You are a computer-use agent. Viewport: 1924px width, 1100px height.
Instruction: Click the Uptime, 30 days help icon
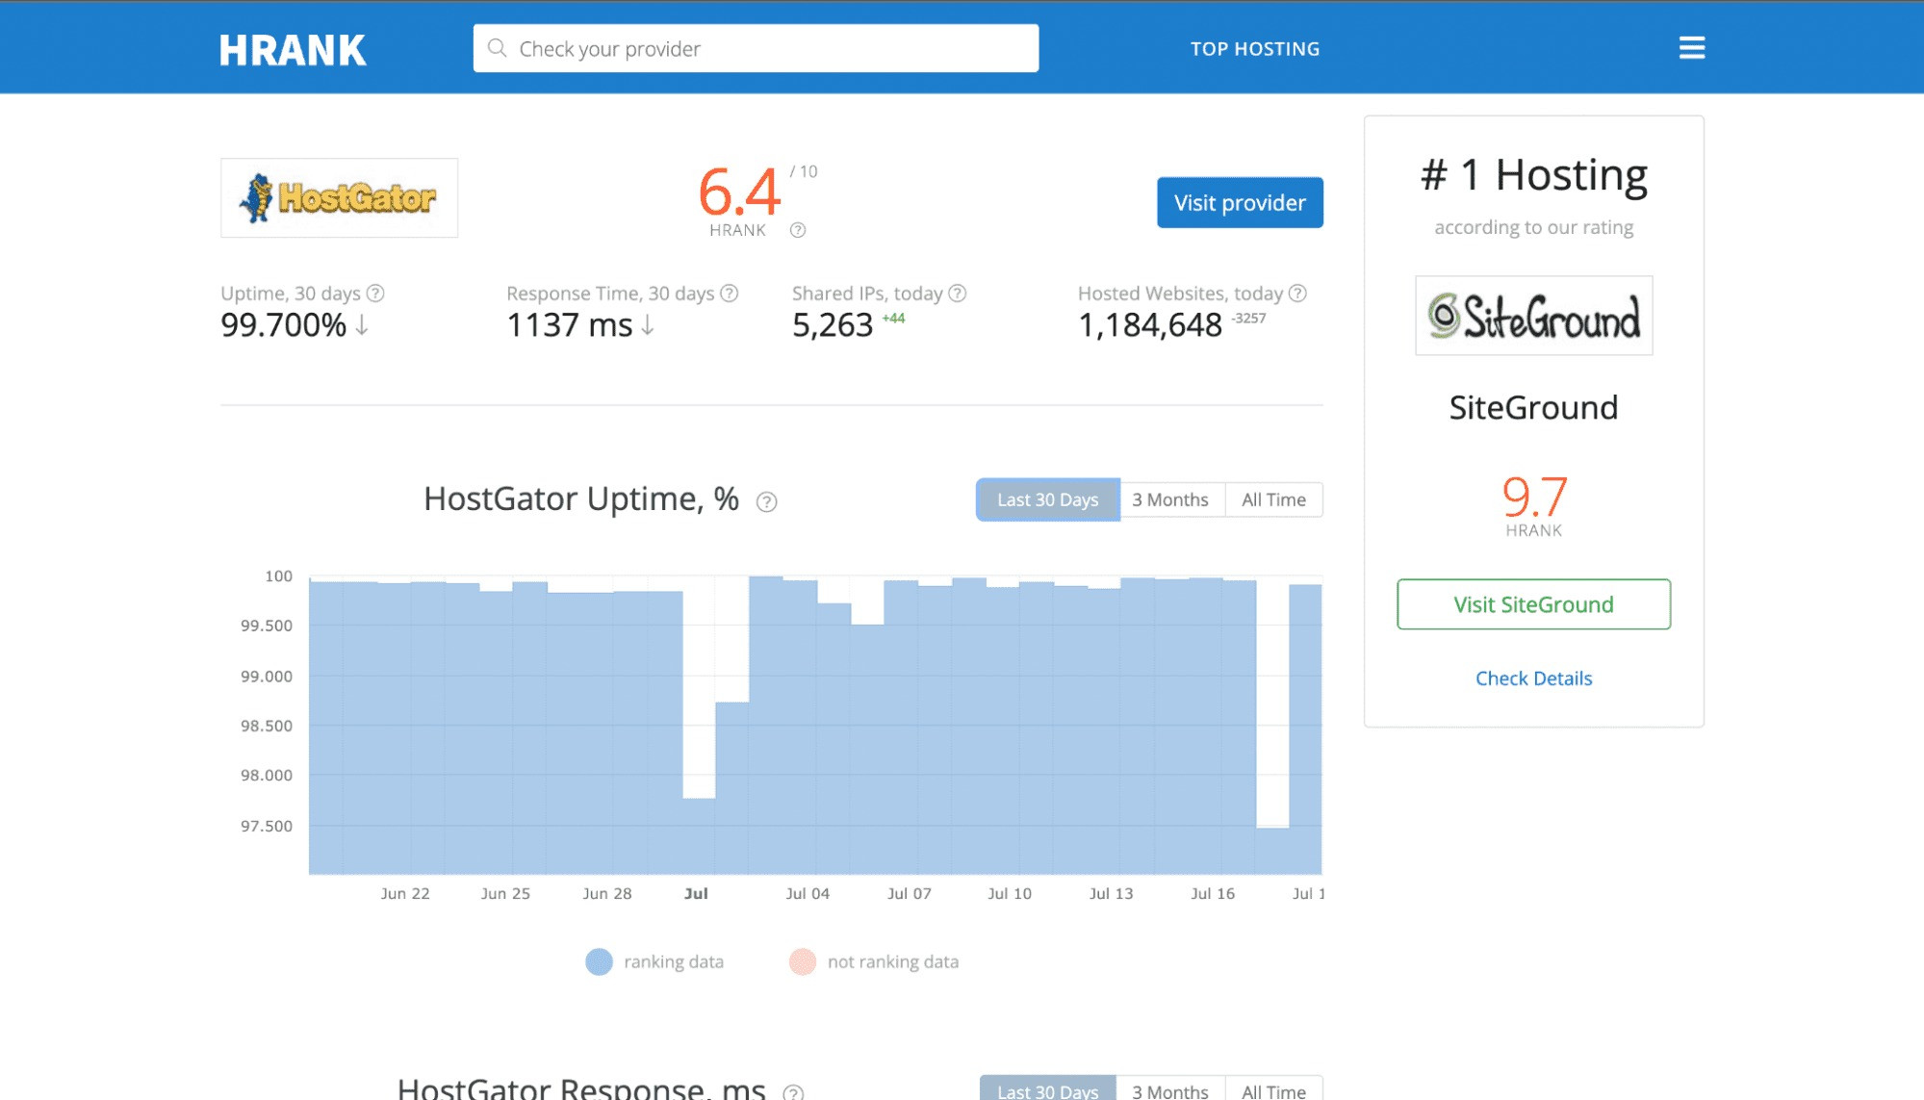tap(376, 293)
